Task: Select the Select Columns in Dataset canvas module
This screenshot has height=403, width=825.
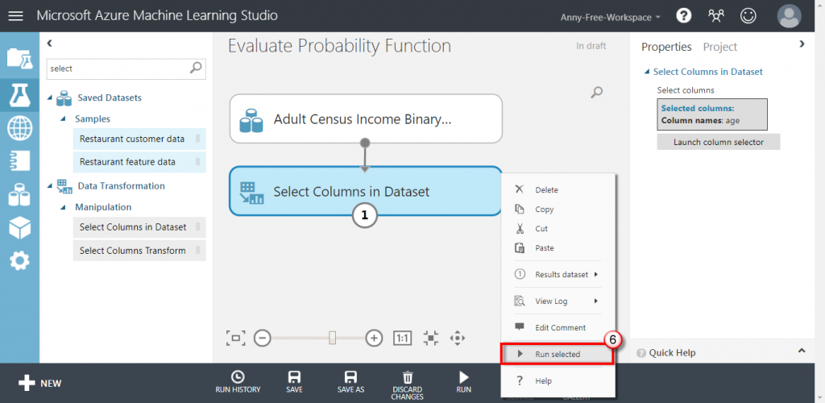Action: (x=366, y=192)
